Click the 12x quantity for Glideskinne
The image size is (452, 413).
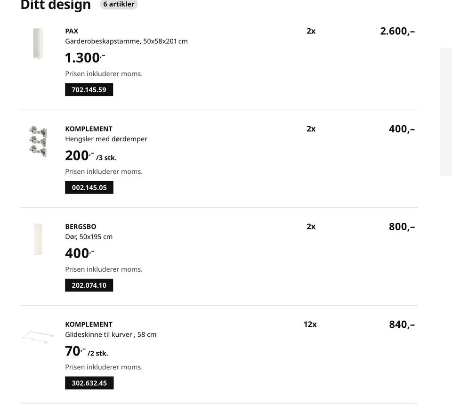click(x=310, y=324)
